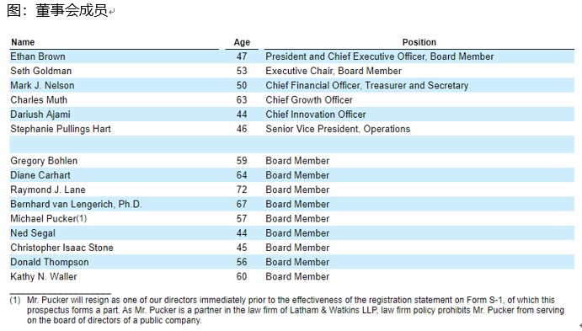The image size is (582, 331).
Task: Click Stephanie Pullings Hart entry
Action: pyautogui.click(x=61, y=129)
